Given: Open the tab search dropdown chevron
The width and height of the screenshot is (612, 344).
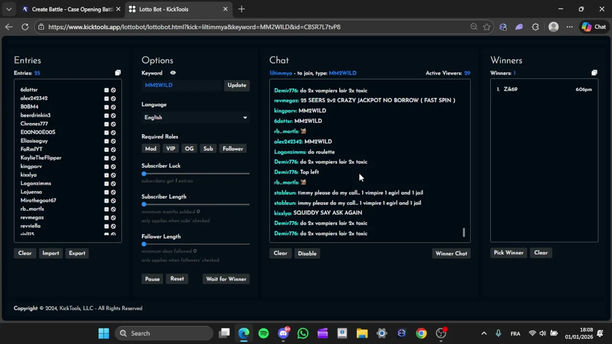Looking at the screenshot, I should [9, 9].
